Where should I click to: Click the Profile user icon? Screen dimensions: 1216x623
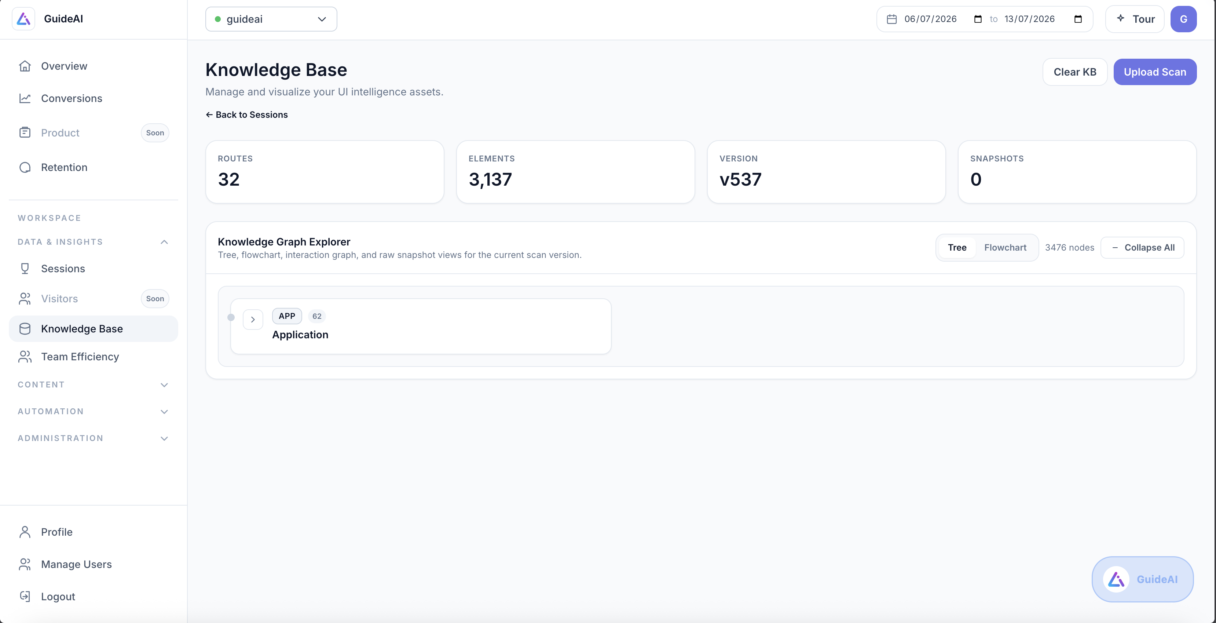[x=25, y=532]
